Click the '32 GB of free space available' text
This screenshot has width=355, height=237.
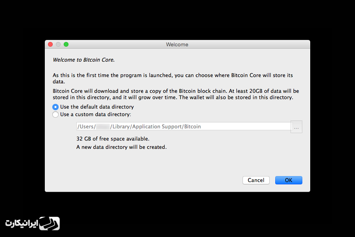113,139
